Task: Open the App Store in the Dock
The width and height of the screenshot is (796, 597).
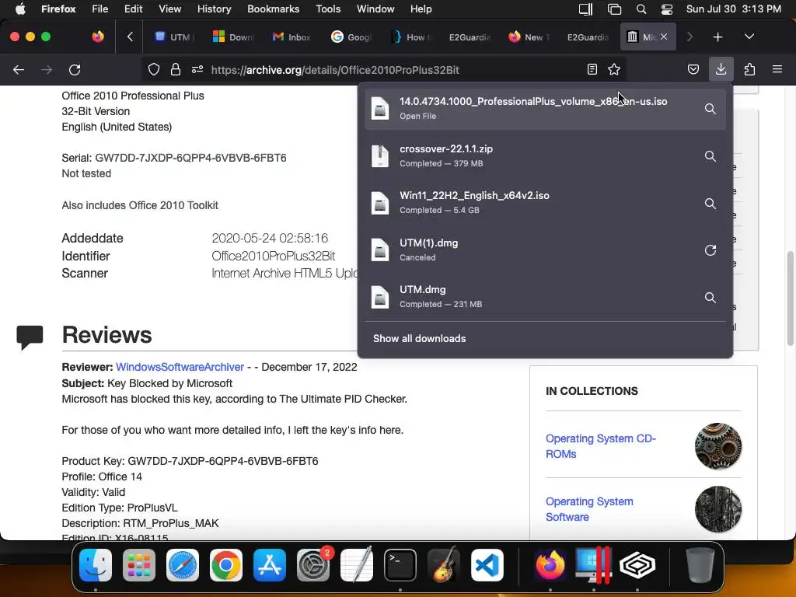Action: (270, 565)
